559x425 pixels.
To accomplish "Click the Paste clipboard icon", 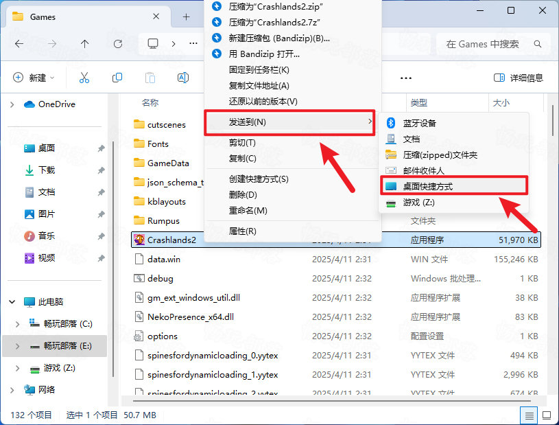I will click(x=150, y=78).
